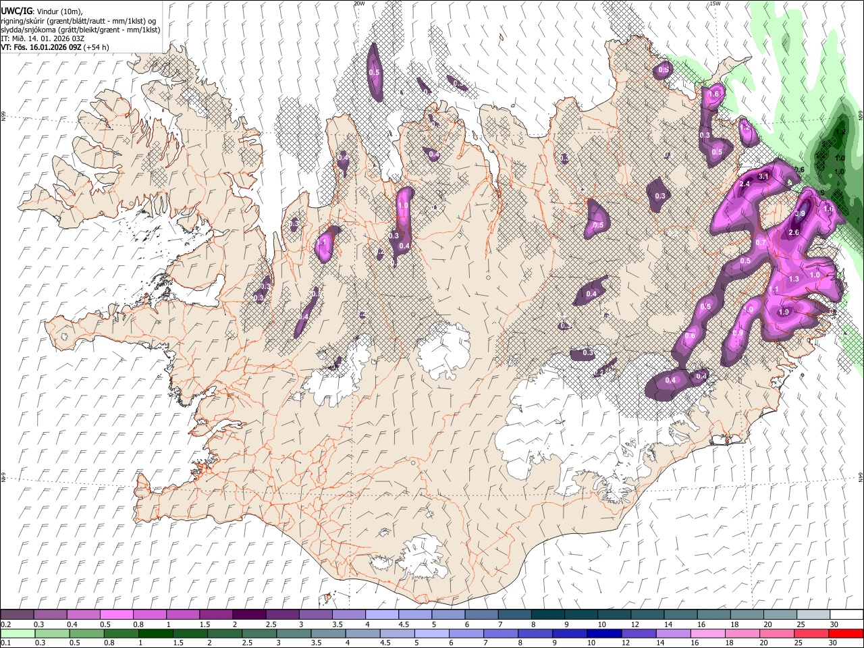The width and height of the screenshot is (864, 648).
Task: Click the 'VT: Fös. 16.01.2026 09Z (+54 h)' line
Action: tap(55, 47)
